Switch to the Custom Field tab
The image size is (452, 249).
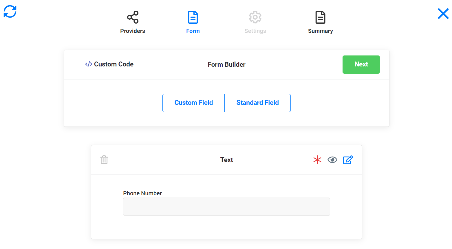pos(193,103)
